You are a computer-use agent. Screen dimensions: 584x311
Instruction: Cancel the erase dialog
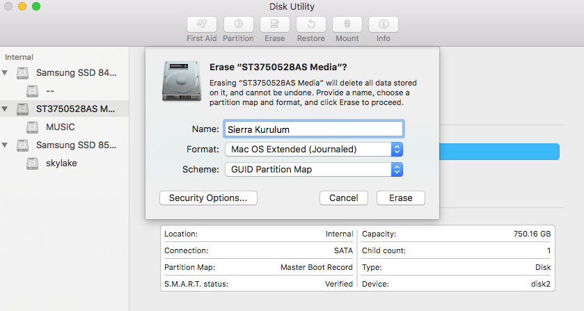point(343,198)
